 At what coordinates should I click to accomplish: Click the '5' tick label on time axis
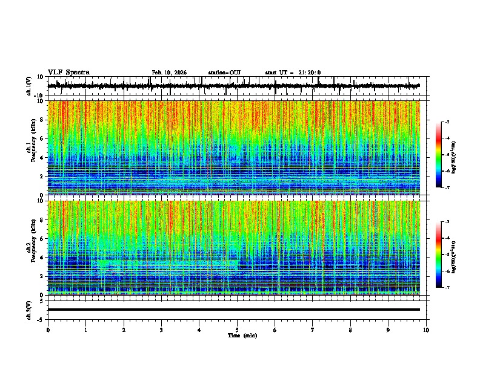[x=237, y=330]
